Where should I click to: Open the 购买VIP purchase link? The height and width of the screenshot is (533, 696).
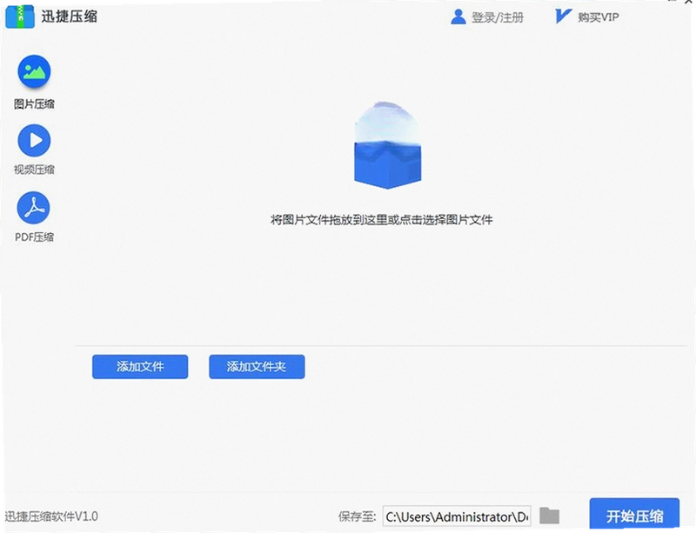coord(598,17)
